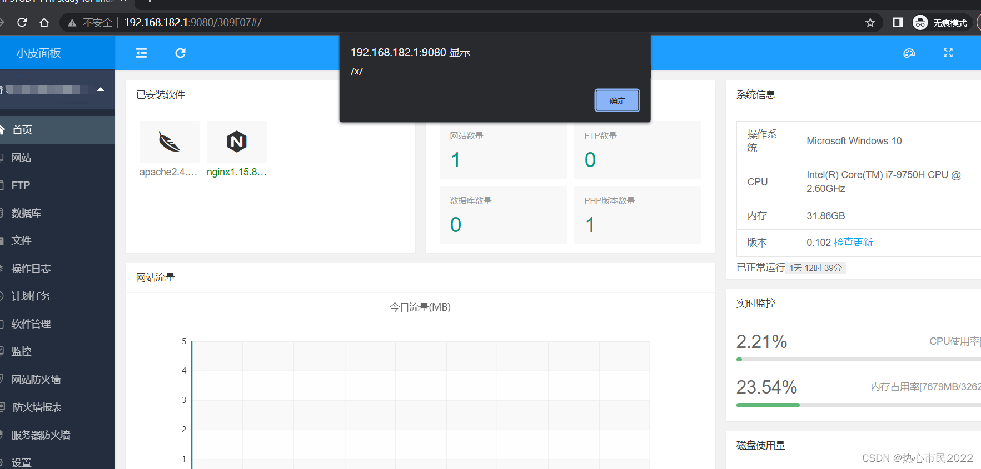Open the 网站 sidebar item
The width and height of the screenshot is (981, 469).
tap(57, 158)
